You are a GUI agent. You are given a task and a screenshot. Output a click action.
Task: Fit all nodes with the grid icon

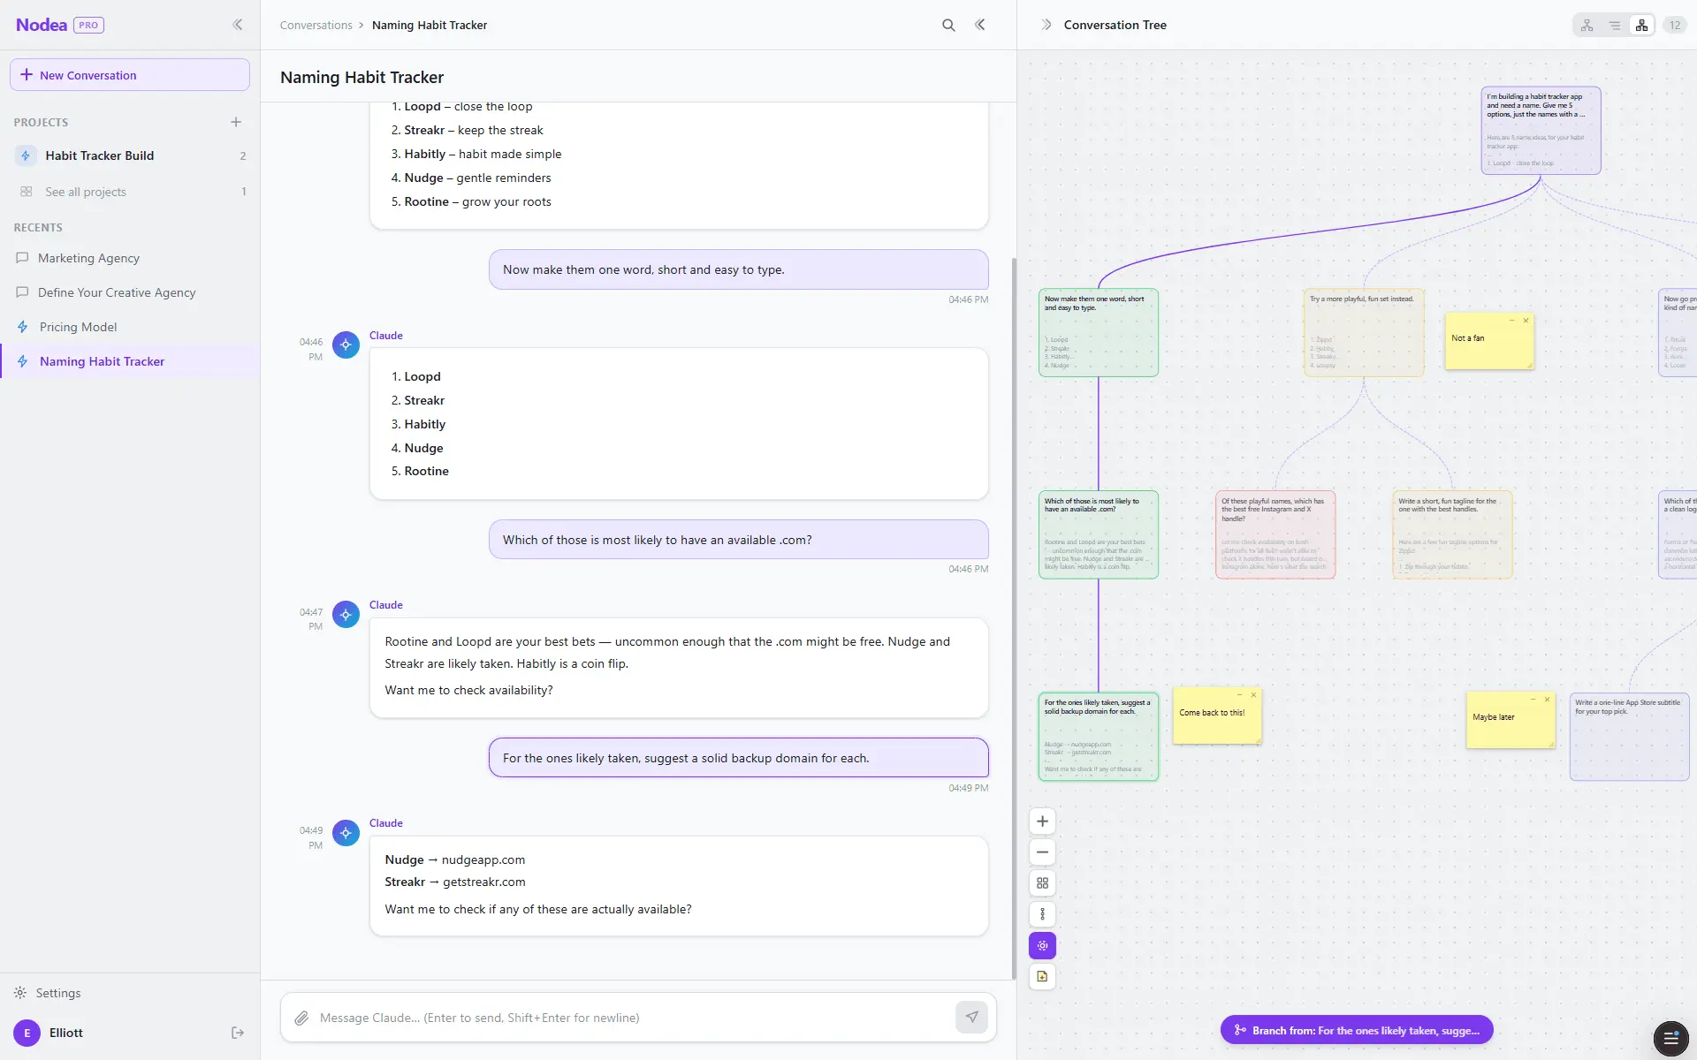pos(1042,883)
